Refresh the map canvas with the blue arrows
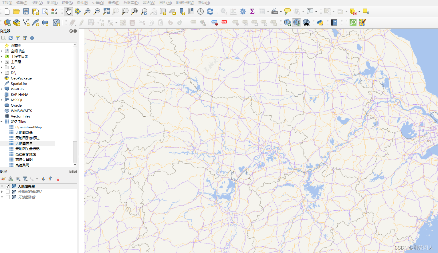Screen dimensions: 438x253 coord(210,11)
